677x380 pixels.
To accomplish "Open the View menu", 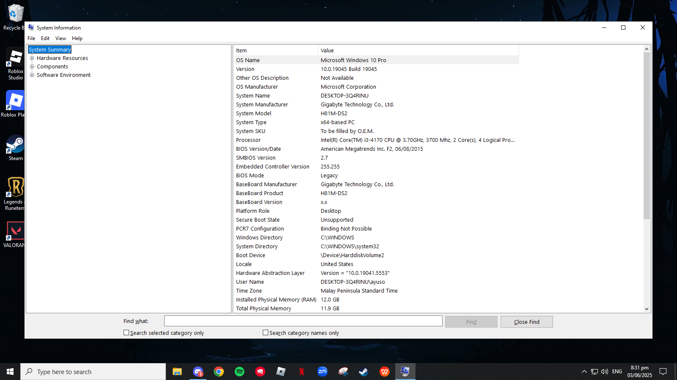I will [x=61, y=38].
